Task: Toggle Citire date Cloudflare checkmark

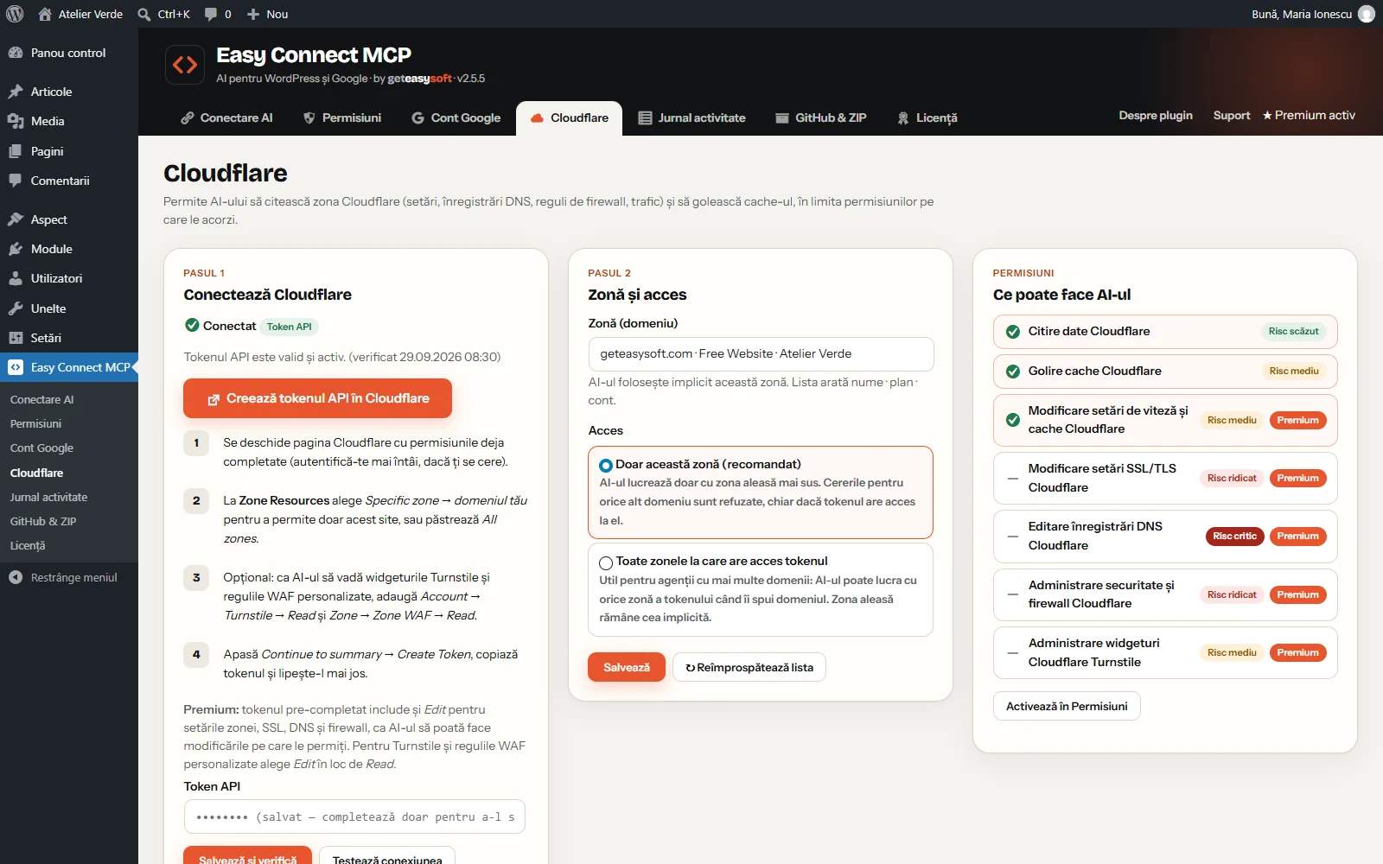Action: (x=1013, y=332)
